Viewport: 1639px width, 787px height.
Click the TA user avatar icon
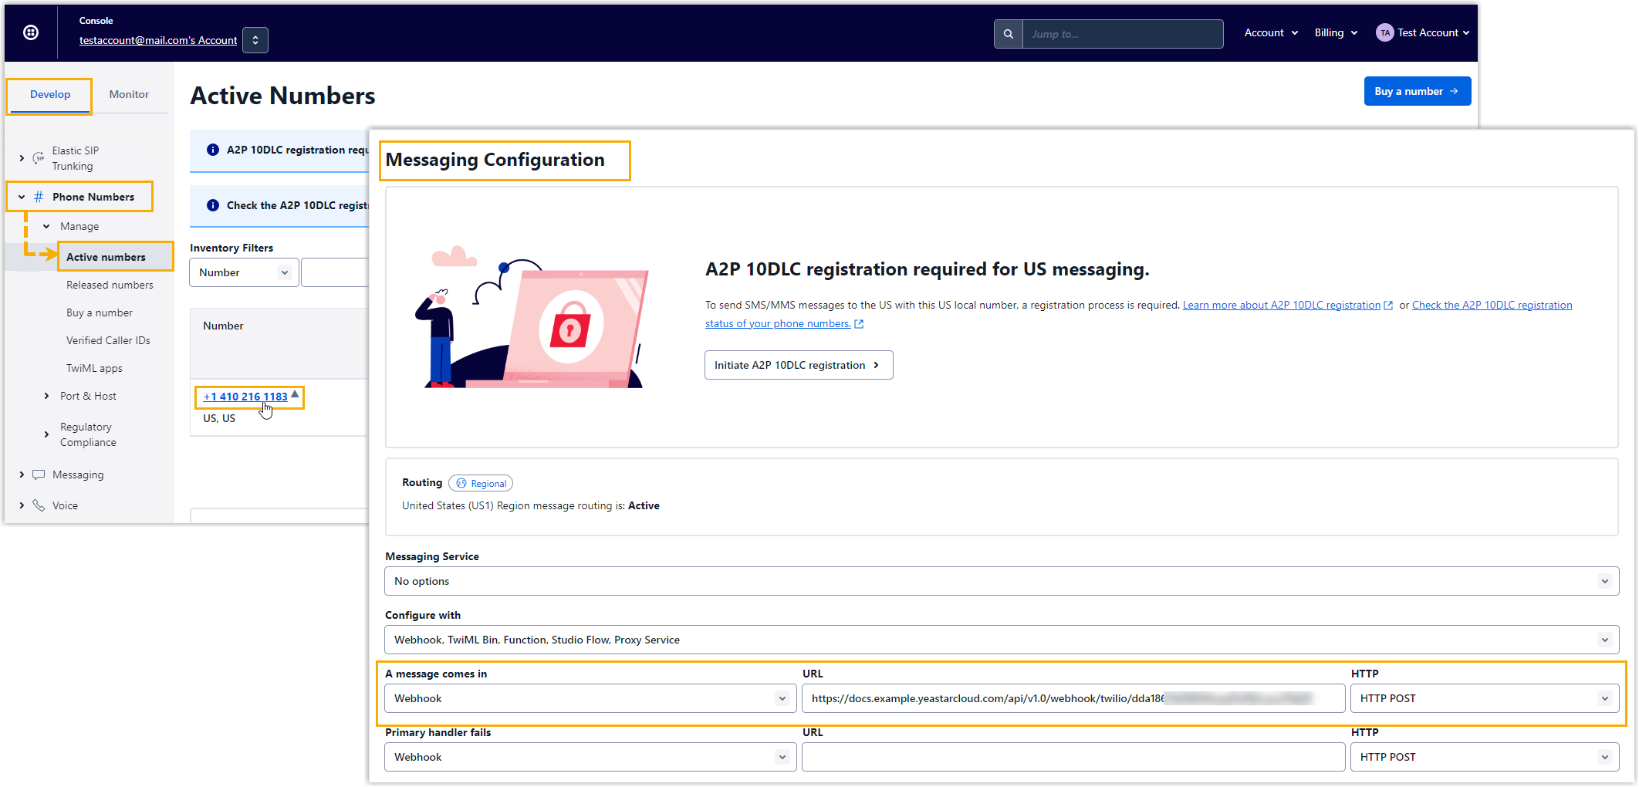coord(1384,32)
